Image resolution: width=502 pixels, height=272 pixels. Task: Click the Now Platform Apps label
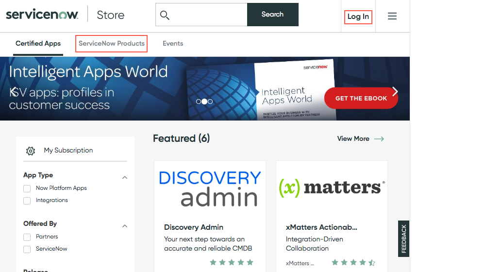point(61,188)
